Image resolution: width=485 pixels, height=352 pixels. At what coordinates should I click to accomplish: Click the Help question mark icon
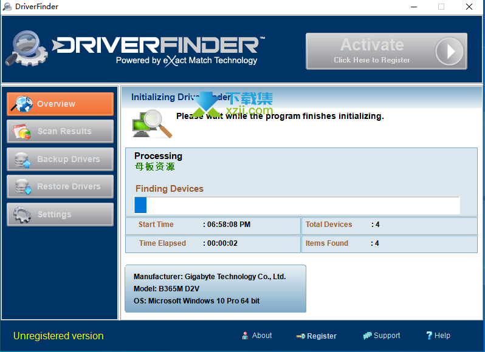pos(429,336)
